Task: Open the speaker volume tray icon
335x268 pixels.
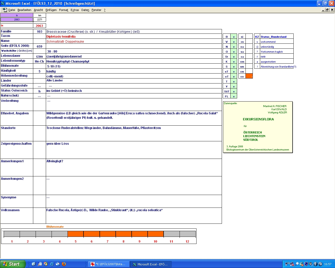Action: tap(311, 264)
